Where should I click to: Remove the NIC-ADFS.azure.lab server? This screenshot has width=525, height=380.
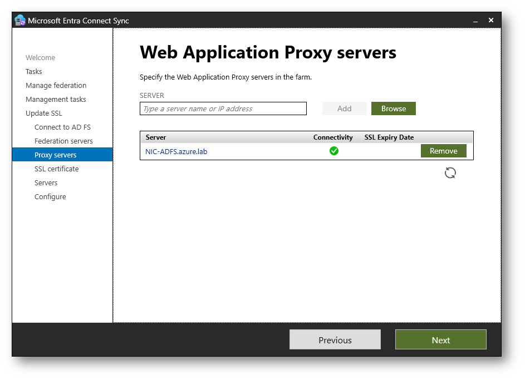(x=443, y=151)
